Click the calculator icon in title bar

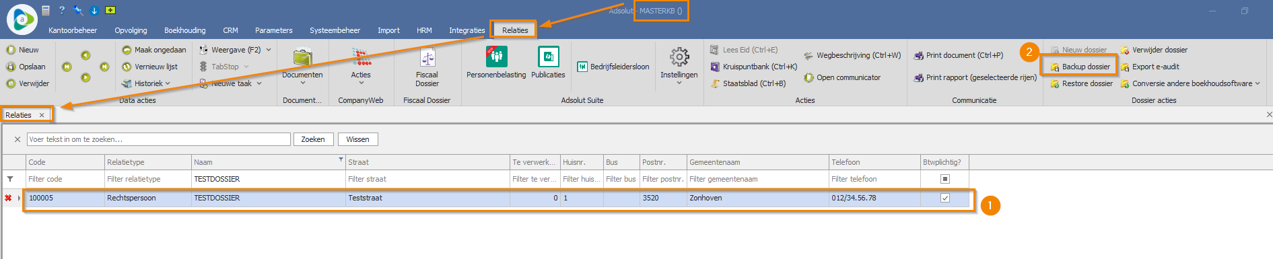(x=46, y=10)
